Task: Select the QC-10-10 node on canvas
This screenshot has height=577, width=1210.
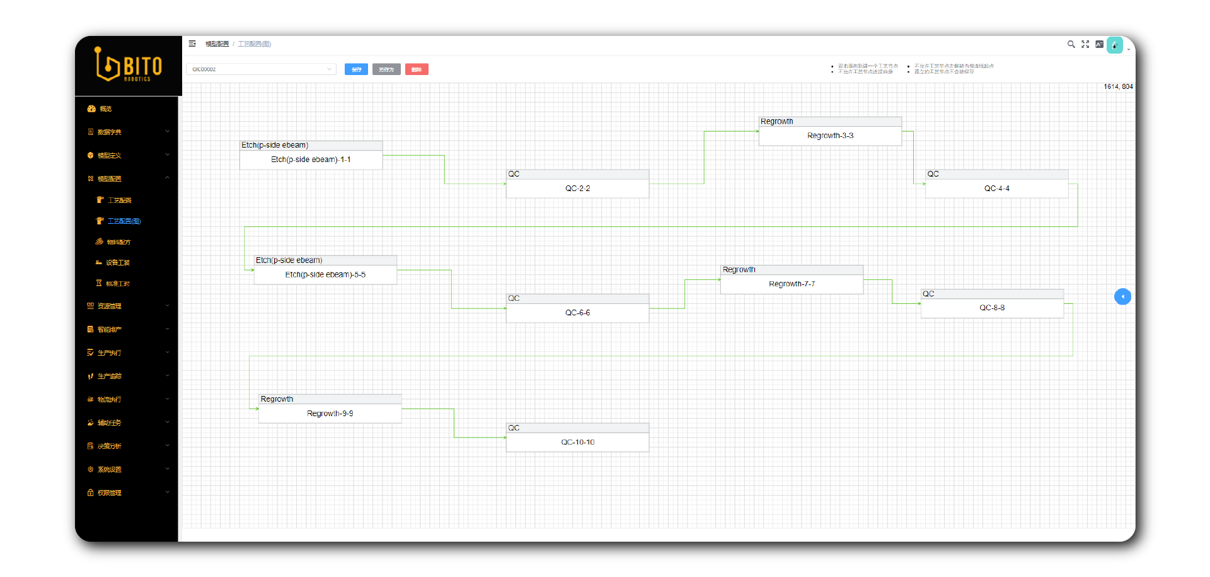Action: point(577,442)
